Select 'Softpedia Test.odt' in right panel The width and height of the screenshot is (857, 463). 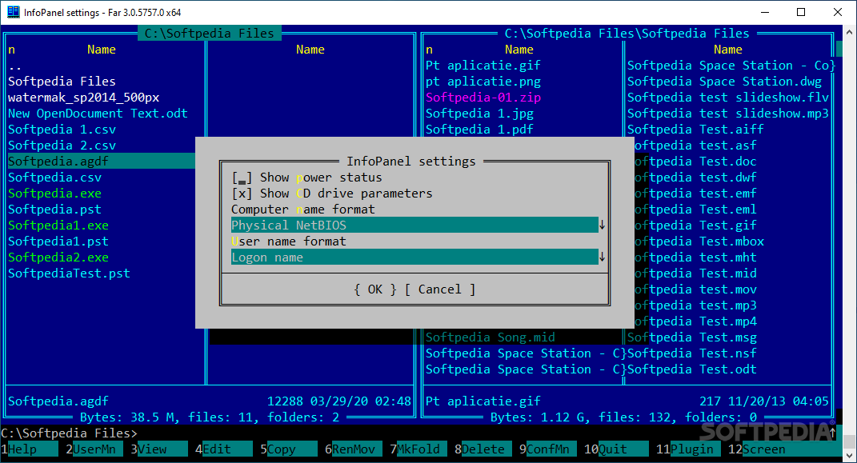coord(692,369)
